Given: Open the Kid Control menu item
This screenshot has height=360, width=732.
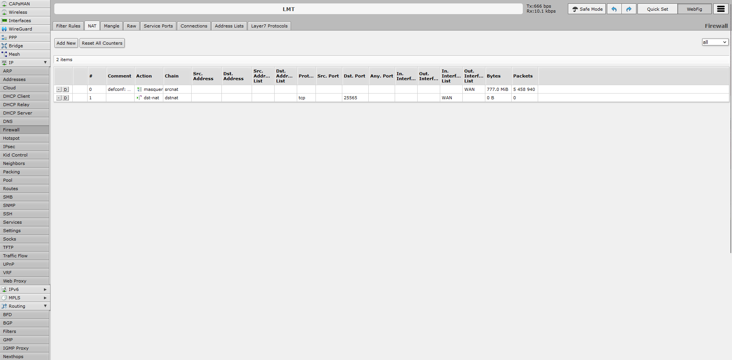Looking at the screenshot, I should tap(24, 155).
